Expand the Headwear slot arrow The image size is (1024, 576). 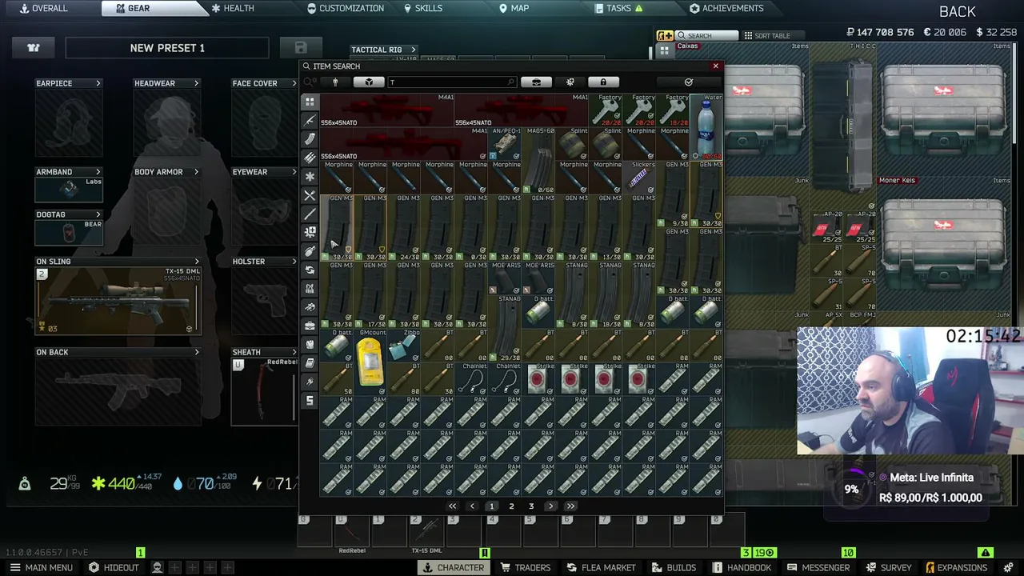tap(196, 83)
